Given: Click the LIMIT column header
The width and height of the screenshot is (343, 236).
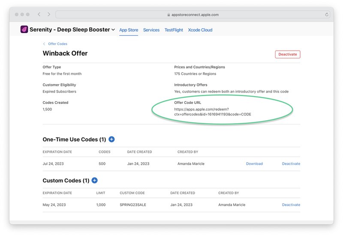Looking at the screenshot, I should (x=101, y=193).
